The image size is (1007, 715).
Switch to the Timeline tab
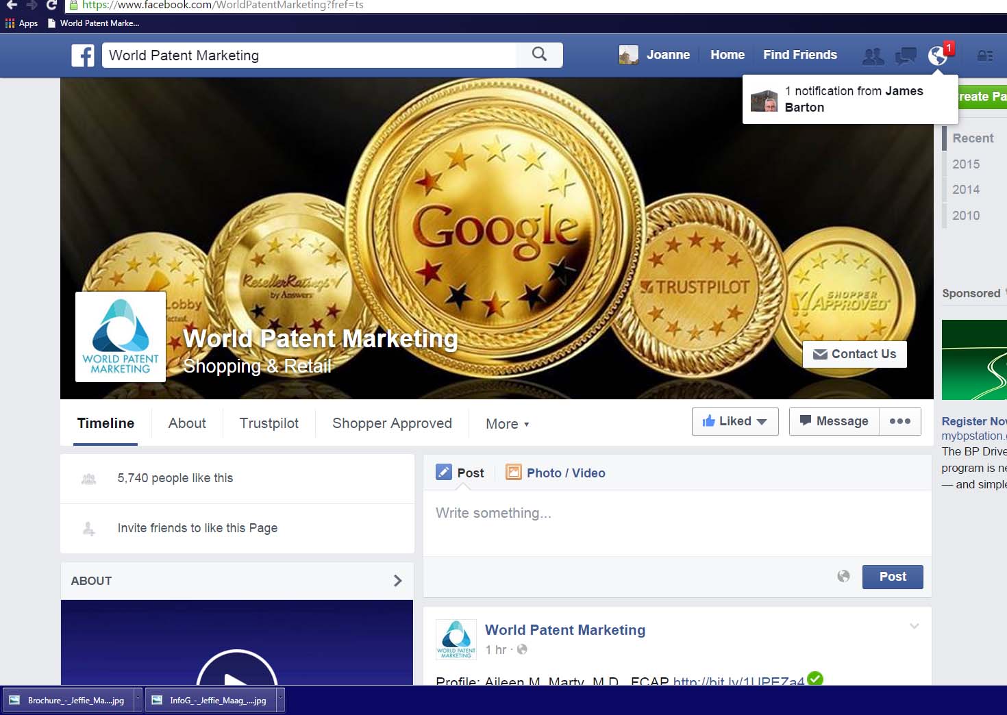(x=105, y=423)
